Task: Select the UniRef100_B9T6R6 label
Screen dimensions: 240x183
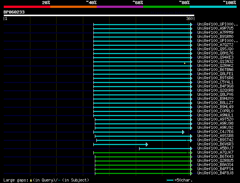Action: tap(215, 78)
